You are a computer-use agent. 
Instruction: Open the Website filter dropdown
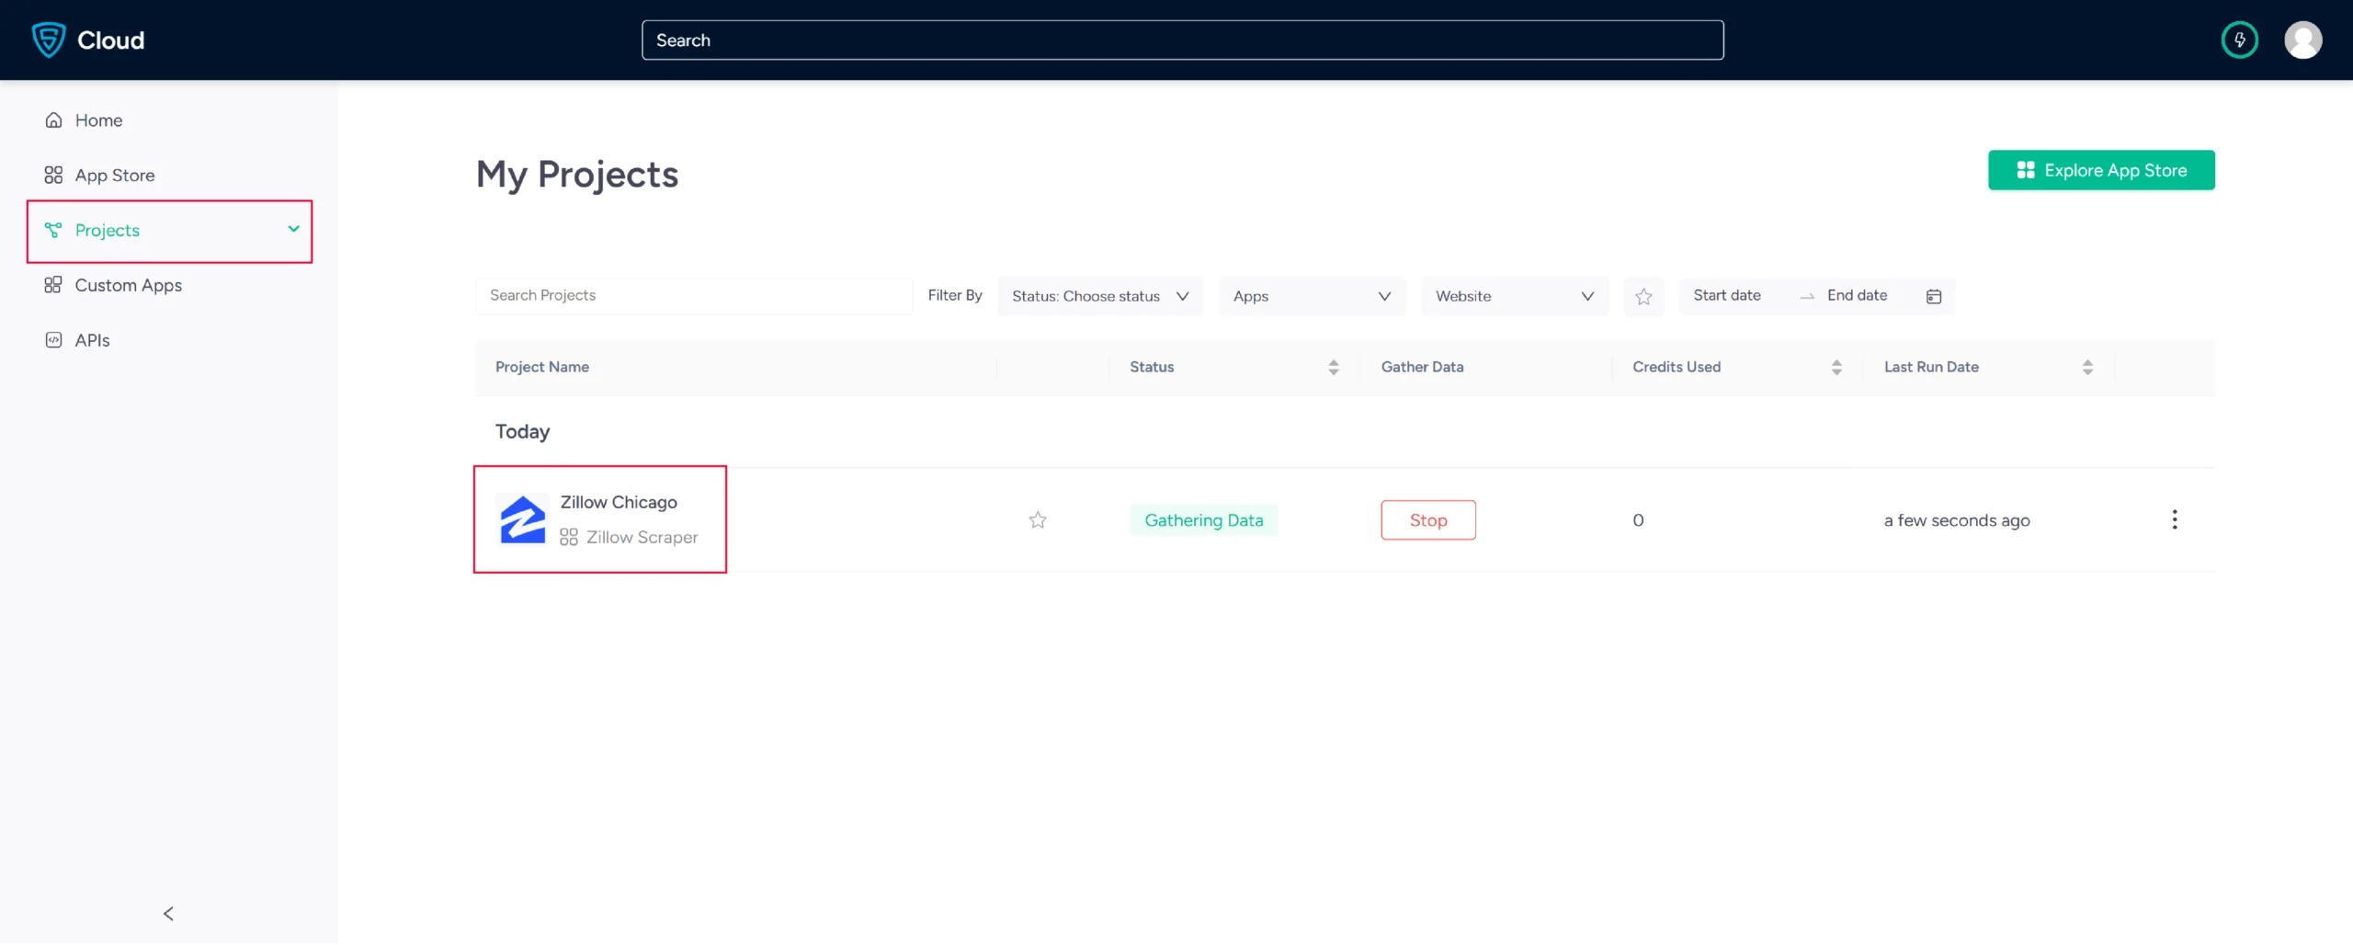(x=1514, y=297)
